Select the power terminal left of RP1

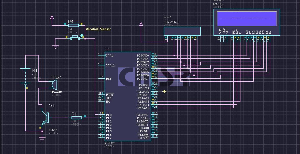coord(141,24)
